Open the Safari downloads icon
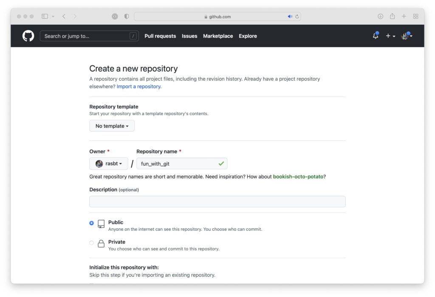 pyautogui.click(x=380, y=16)
